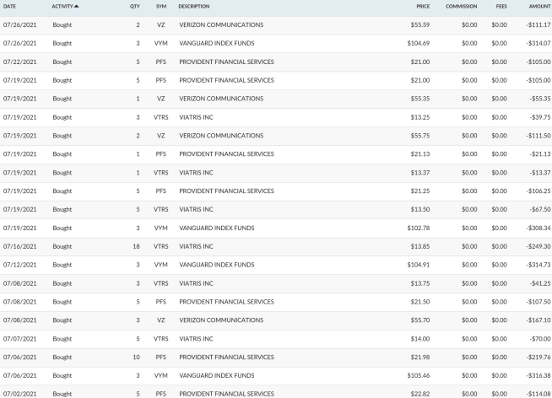Click the 07/12/2021 date
The image size is (552, 398).
tap(19, 265)
